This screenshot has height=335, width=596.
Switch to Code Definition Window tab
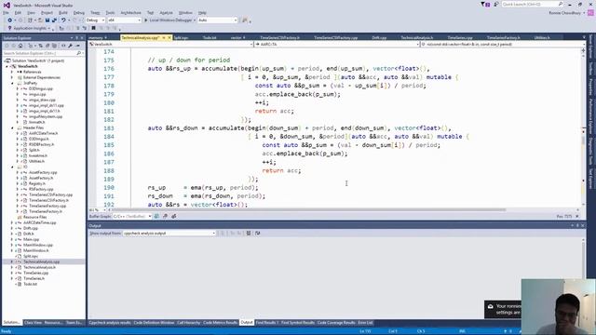click(154, 323)
